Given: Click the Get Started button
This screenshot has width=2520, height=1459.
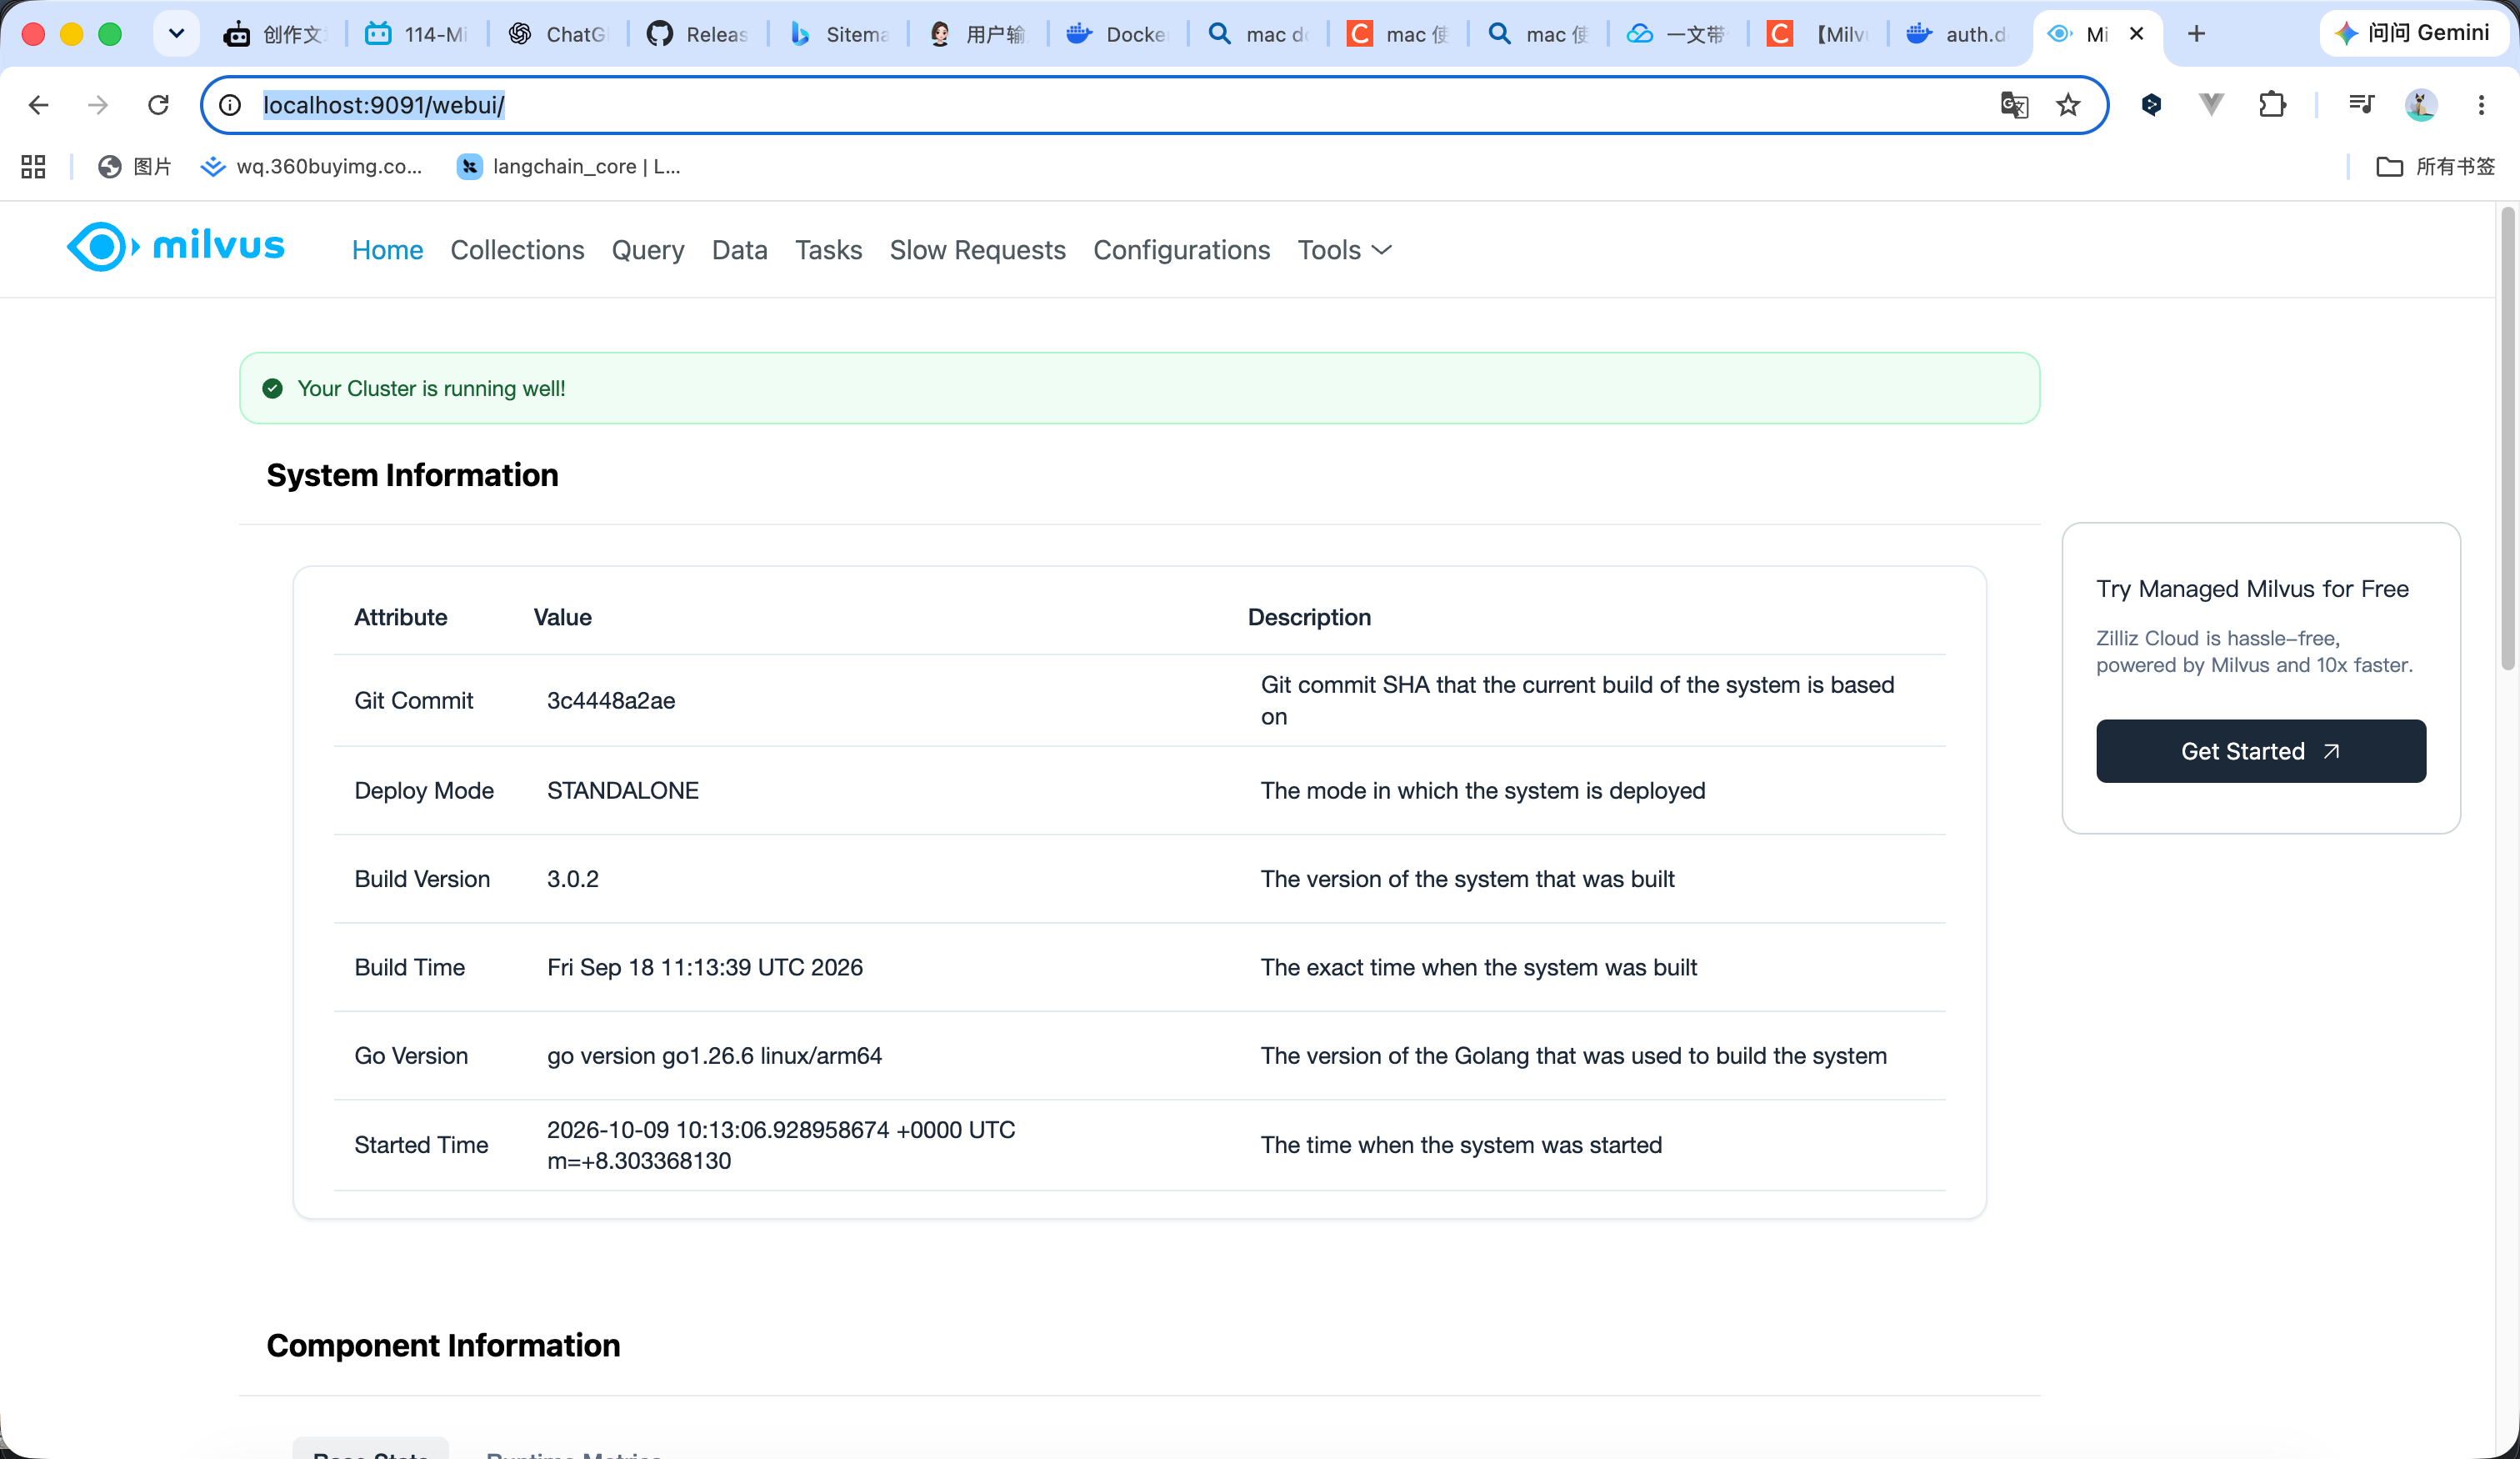Looking at the screenshot, I should point(2260,750).
